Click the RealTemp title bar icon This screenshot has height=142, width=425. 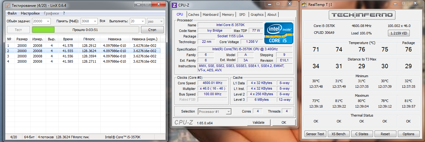pyautogui.click(x=304, y=5)
